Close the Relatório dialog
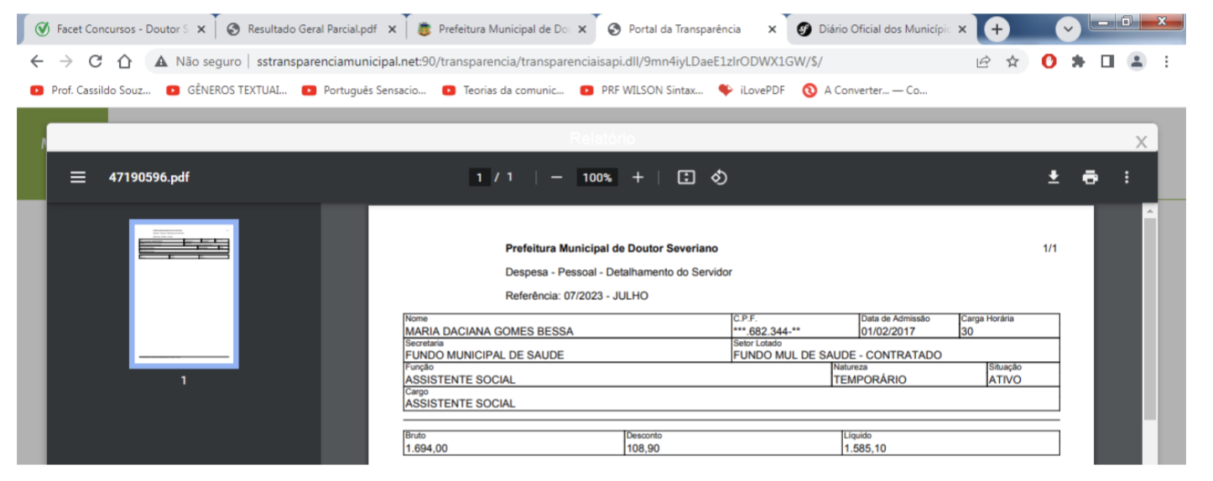1213x481 pixels. (1141, 142)
